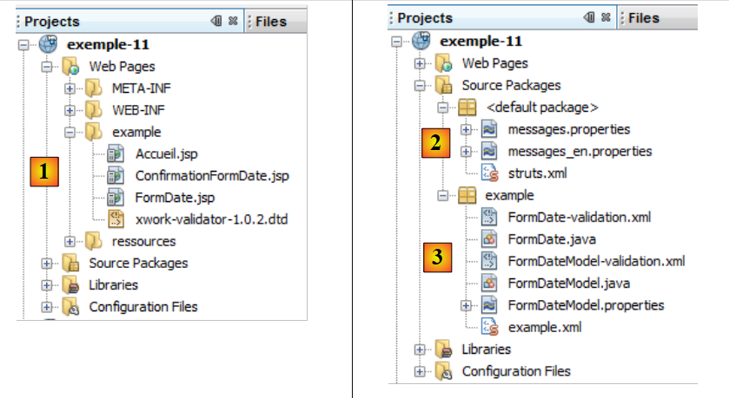Expand the FormDateModel.properties node
The width and height of the screenshot is (729, 398).
coord(467,305)
